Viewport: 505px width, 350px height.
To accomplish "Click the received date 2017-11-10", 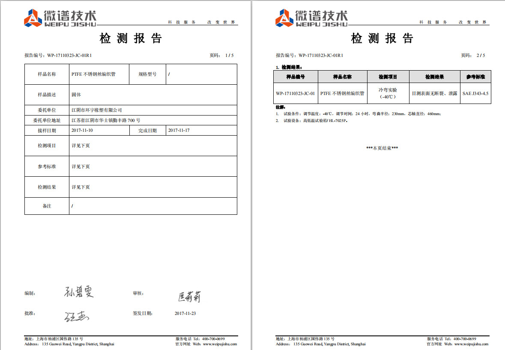I will click(x=82, y=131).
